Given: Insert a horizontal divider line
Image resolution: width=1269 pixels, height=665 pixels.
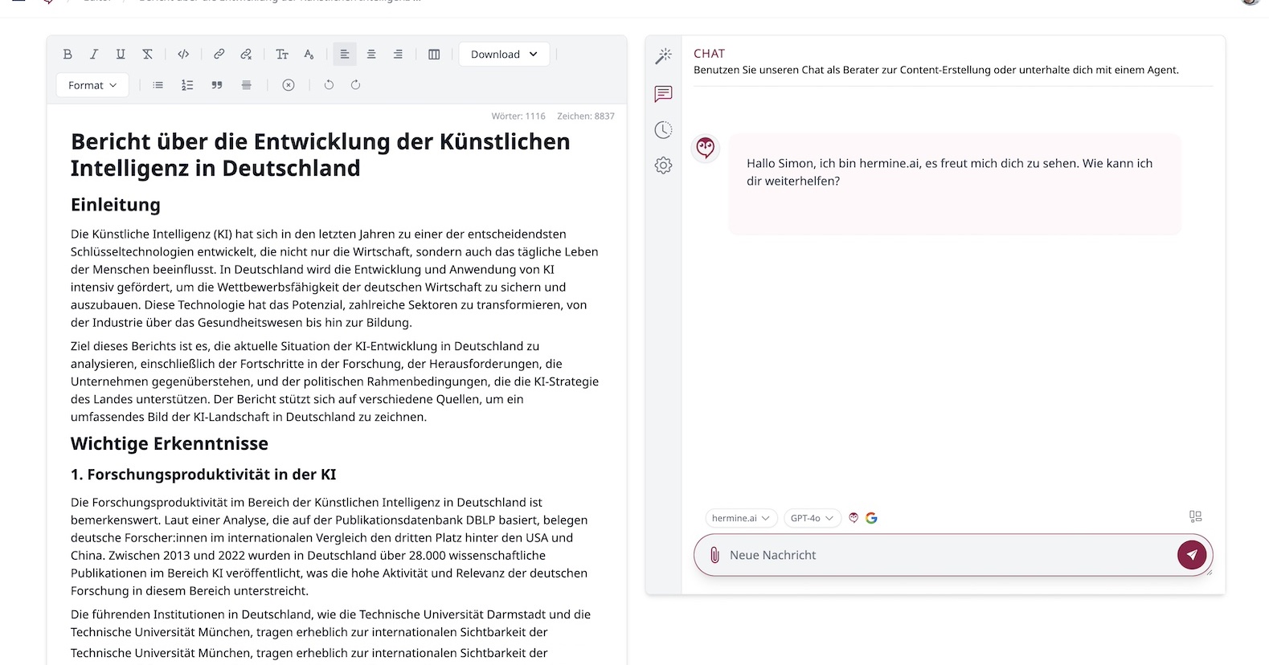Looking at the screenshot, I should 247,85.
